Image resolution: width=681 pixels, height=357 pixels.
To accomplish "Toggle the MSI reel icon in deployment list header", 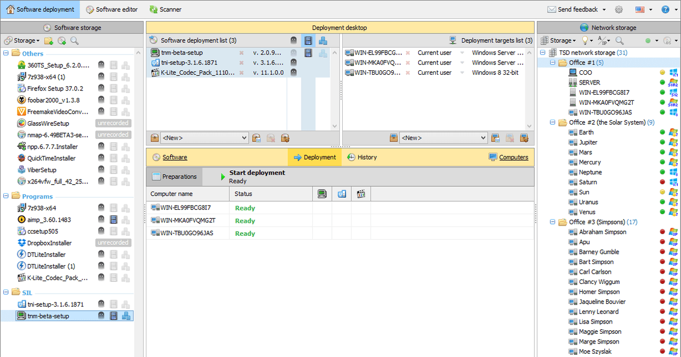I will pos(308,40).
